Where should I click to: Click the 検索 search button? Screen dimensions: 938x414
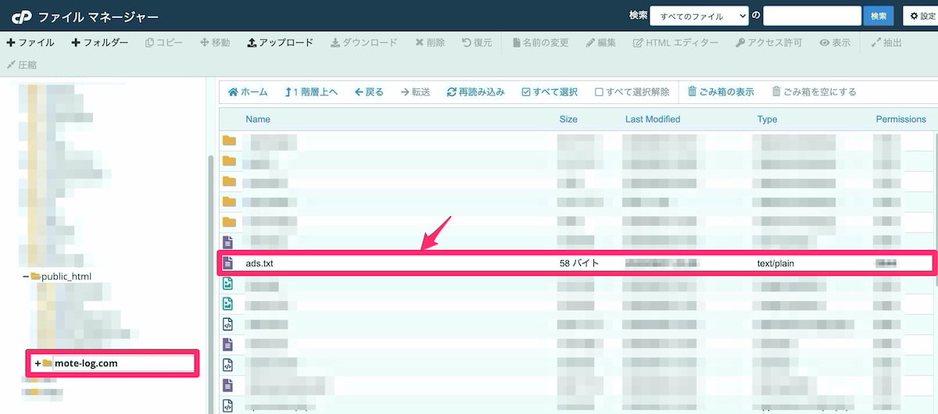[878, 16]
